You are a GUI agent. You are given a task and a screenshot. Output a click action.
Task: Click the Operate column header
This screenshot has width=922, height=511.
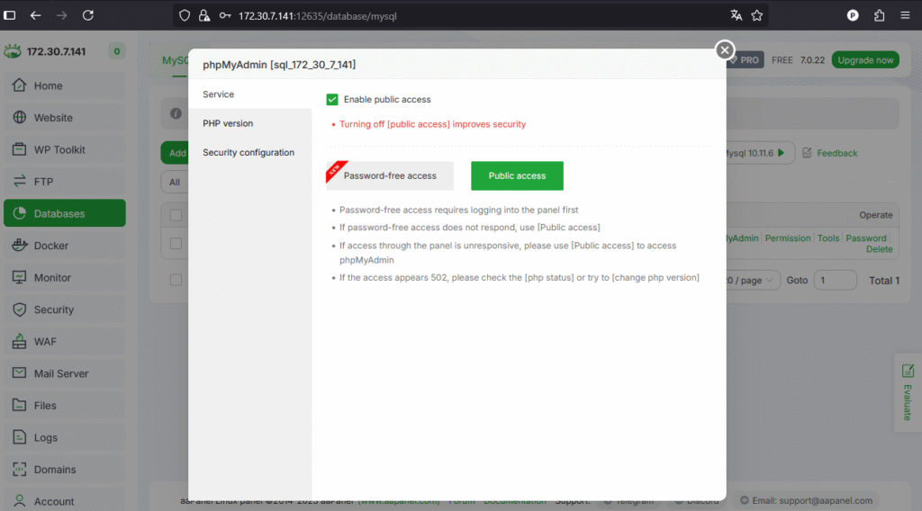(x=875, y=215)
